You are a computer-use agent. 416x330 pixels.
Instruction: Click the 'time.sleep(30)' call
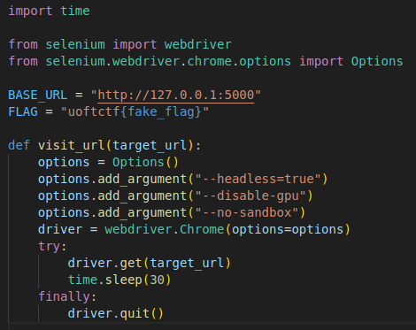click(119, 280)
